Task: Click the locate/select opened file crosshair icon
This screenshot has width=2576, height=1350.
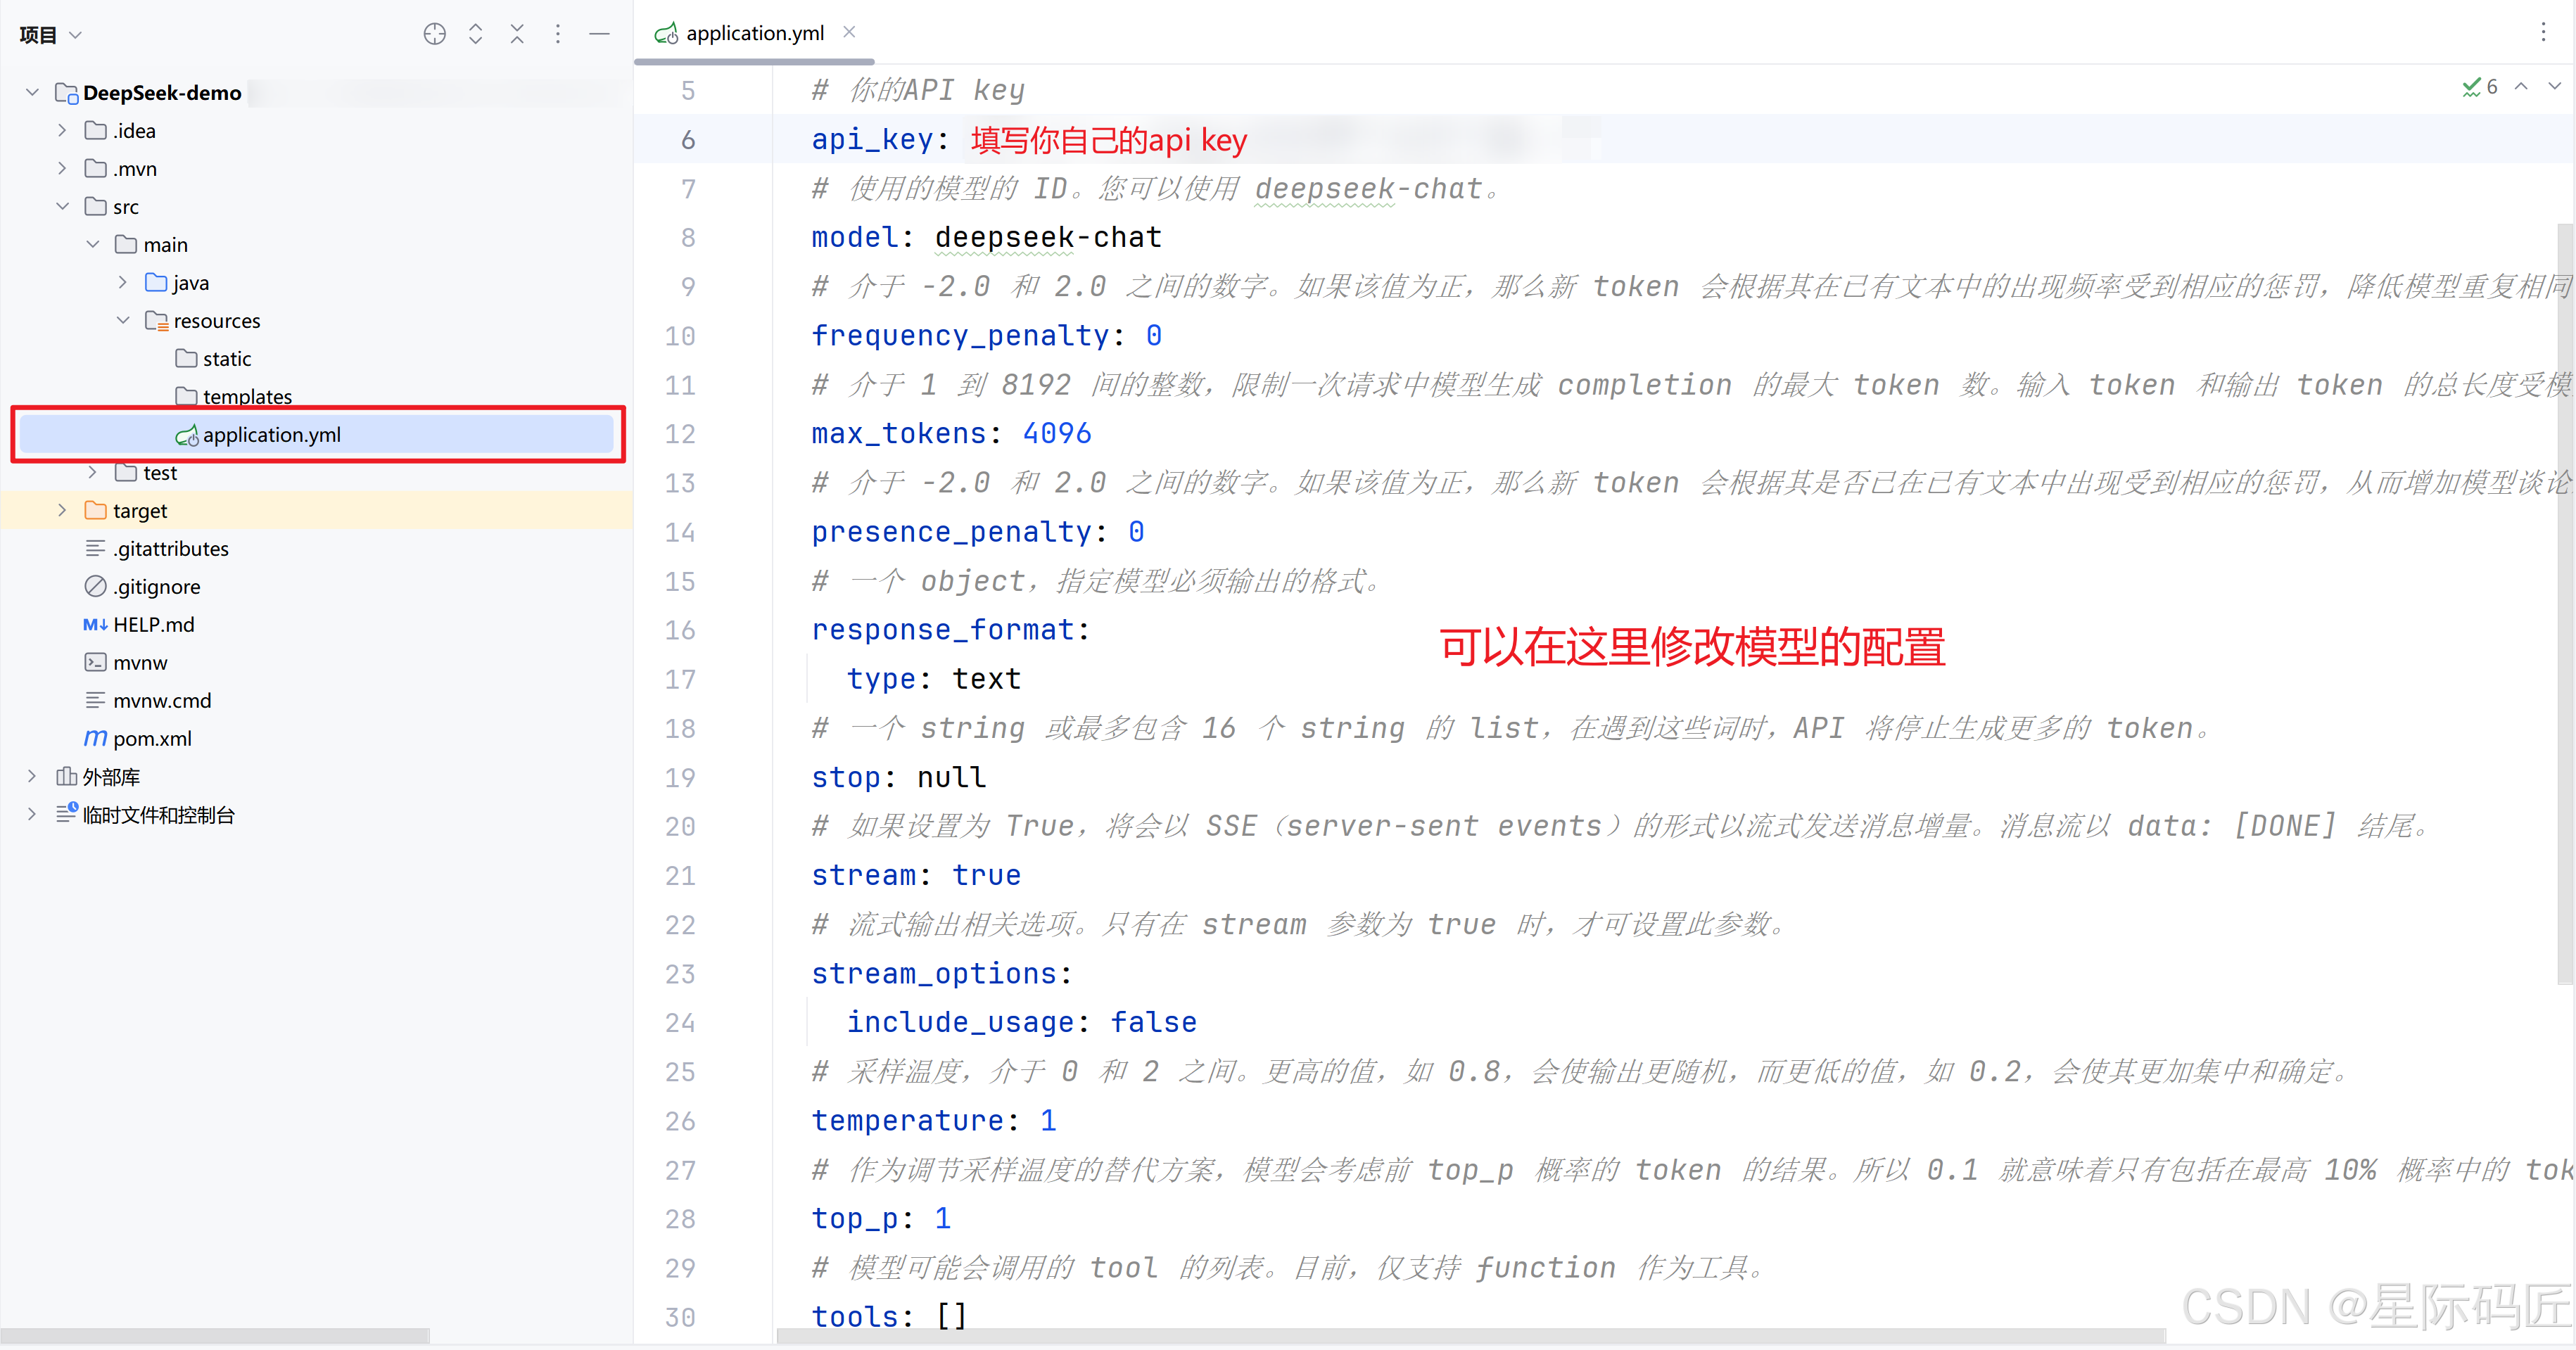Action: tap(434, 34)
